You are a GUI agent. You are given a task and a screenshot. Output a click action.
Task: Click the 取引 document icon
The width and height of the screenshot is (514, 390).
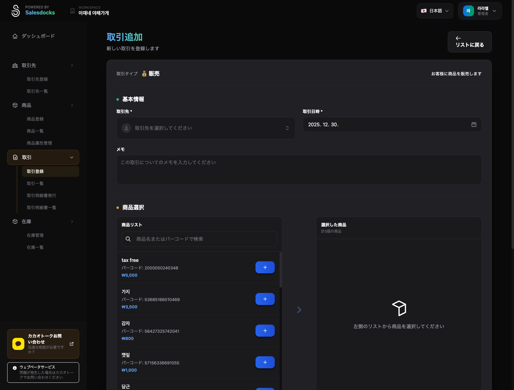point(15,157)
